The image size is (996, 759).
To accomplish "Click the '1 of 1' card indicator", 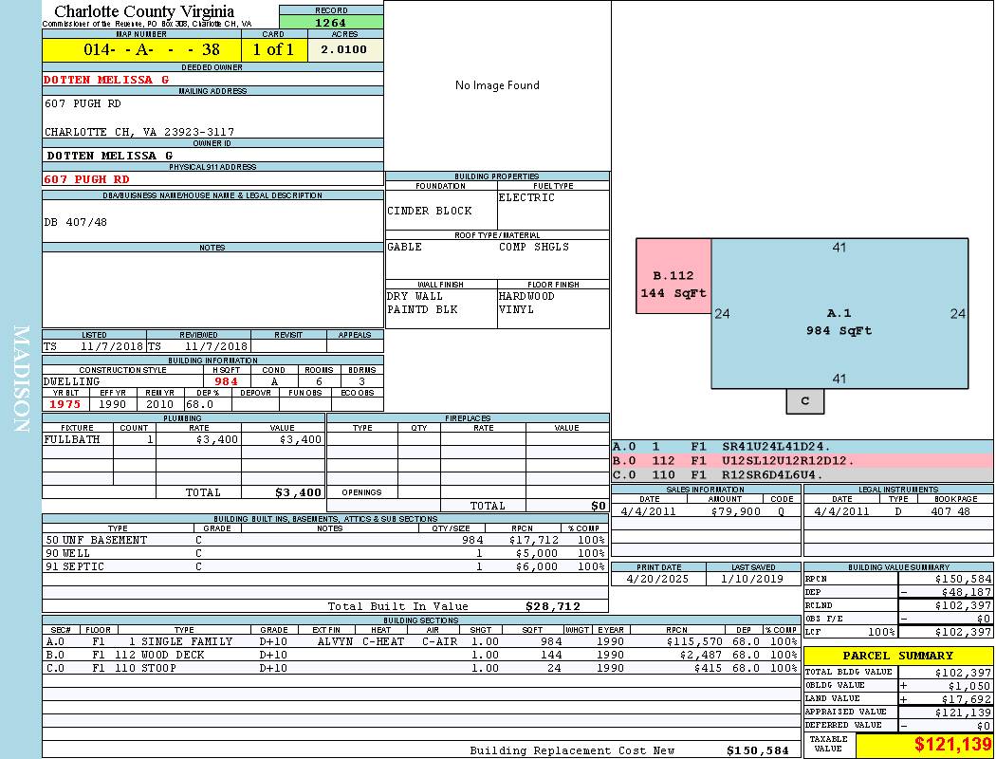I will (273, 50).
